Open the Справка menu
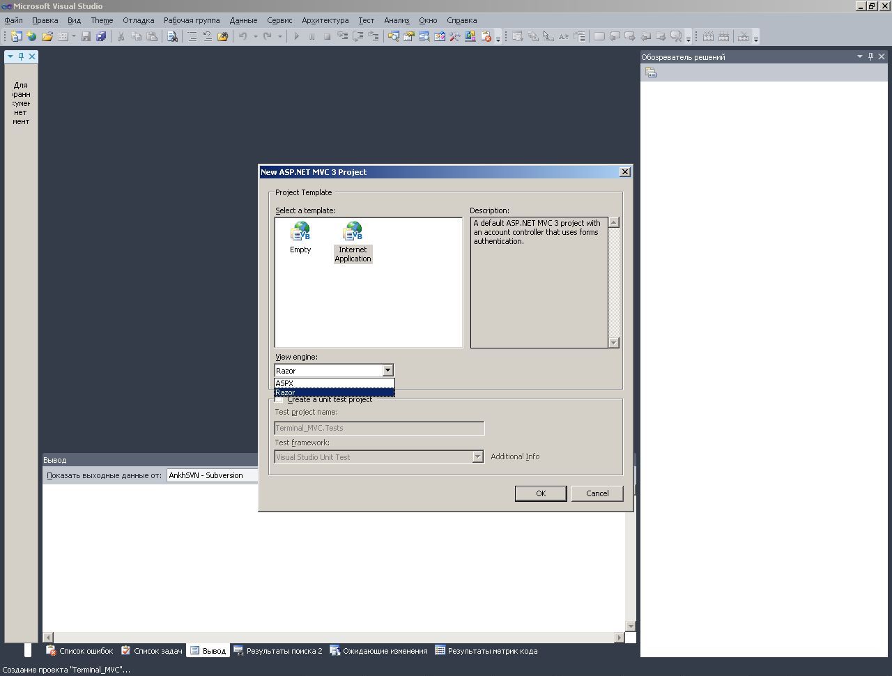Image resolution: width=892 pixels, height=676 pixels. click(461, 20)
